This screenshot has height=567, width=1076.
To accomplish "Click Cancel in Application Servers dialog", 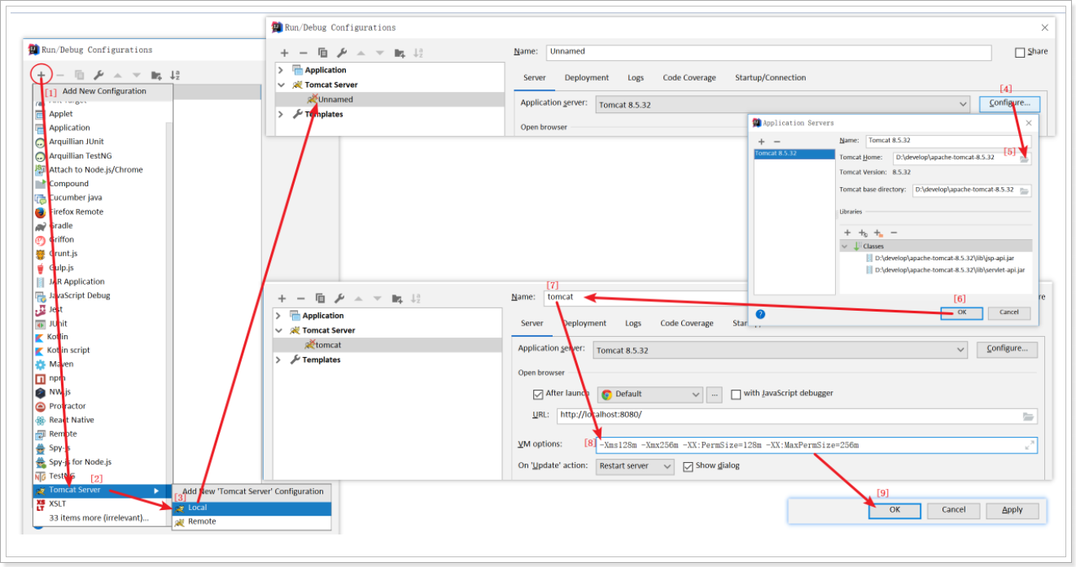I will [x=1008, y=312].
